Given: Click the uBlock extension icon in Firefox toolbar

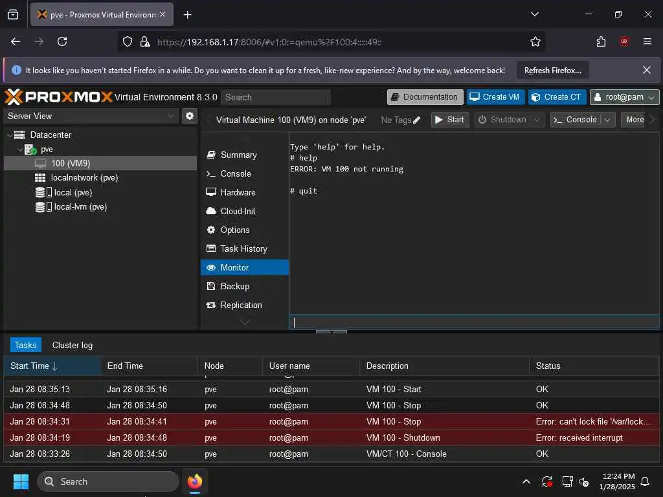Looking at the screenshot, I should 624,41.
